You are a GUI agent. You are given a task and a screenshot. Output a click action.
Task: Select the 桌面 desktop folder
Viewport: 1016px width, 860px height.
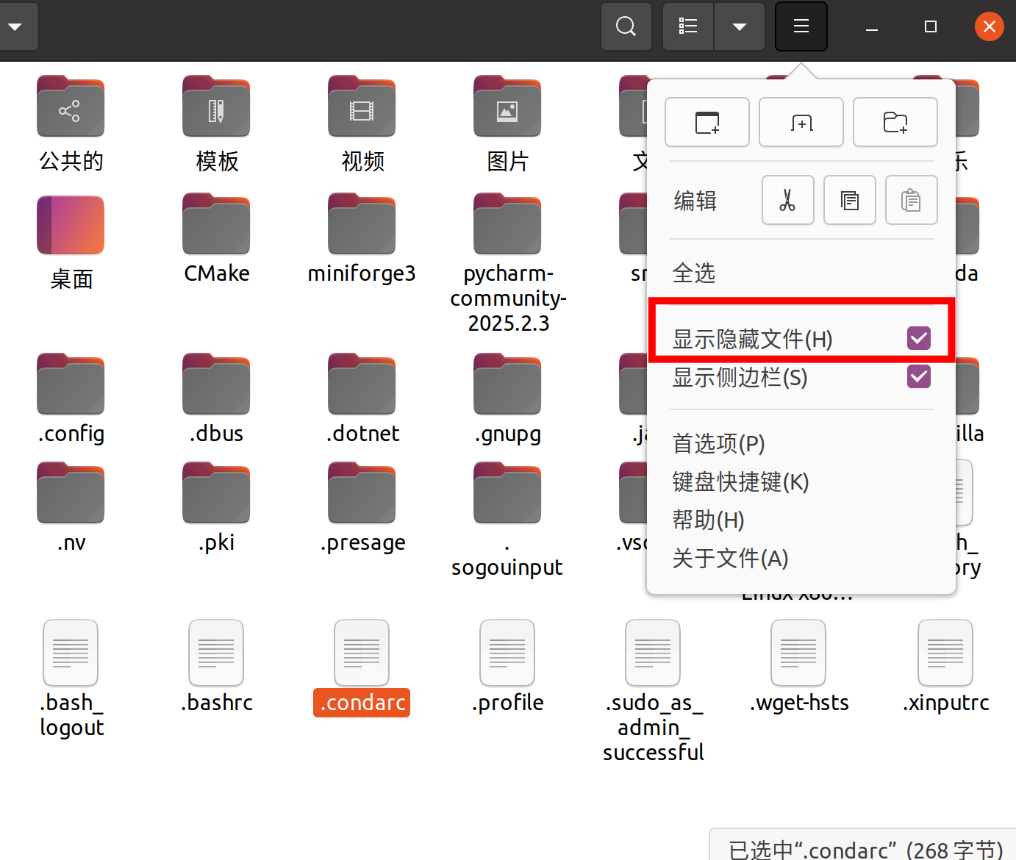pos(71,225)
